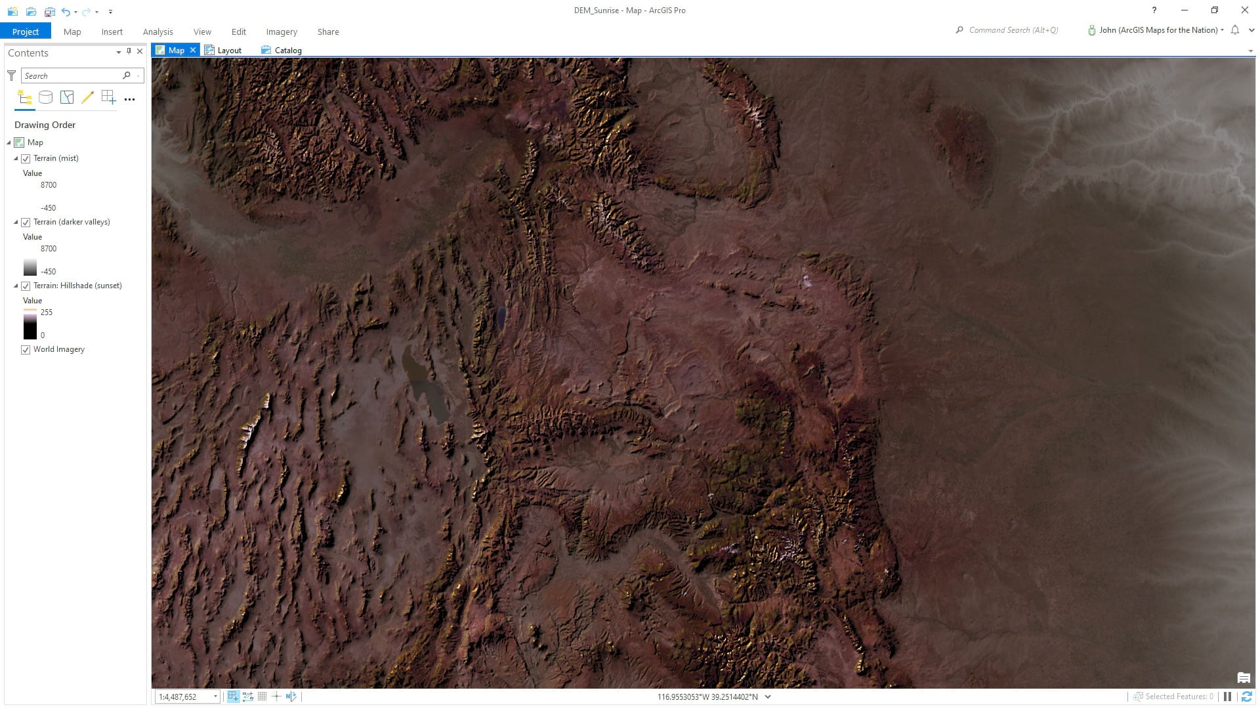Toggle Terrain (darker valleys) layer checkbox

pyautogui.click(x=26, y=222)
